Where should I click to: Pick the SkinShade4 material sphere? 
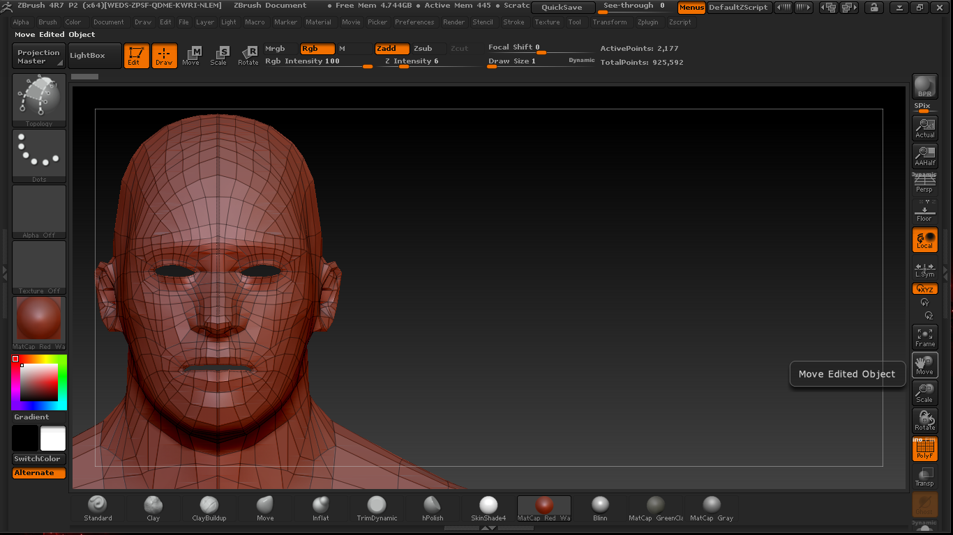click(488, 509)
